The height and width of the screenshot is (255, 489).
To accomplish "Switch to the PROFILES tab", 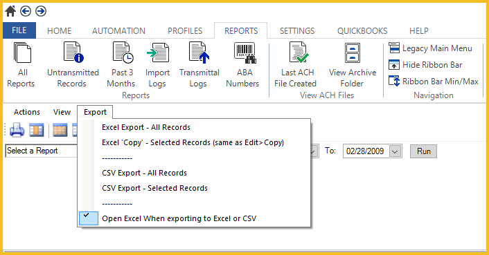I will (185, 31).
